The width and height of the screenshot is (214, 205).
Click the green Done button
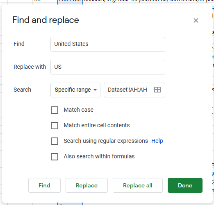point(185,185)
